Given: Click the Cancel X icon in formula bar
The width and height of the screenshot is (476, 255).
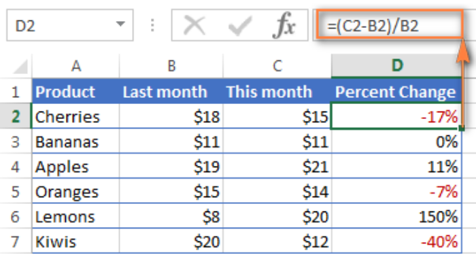Looking at the screenshot, I should [194, 26].
